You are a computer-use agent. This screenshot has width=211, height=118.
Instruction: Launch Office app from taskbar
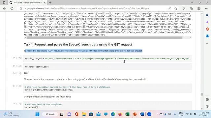(x=76, y=114)
